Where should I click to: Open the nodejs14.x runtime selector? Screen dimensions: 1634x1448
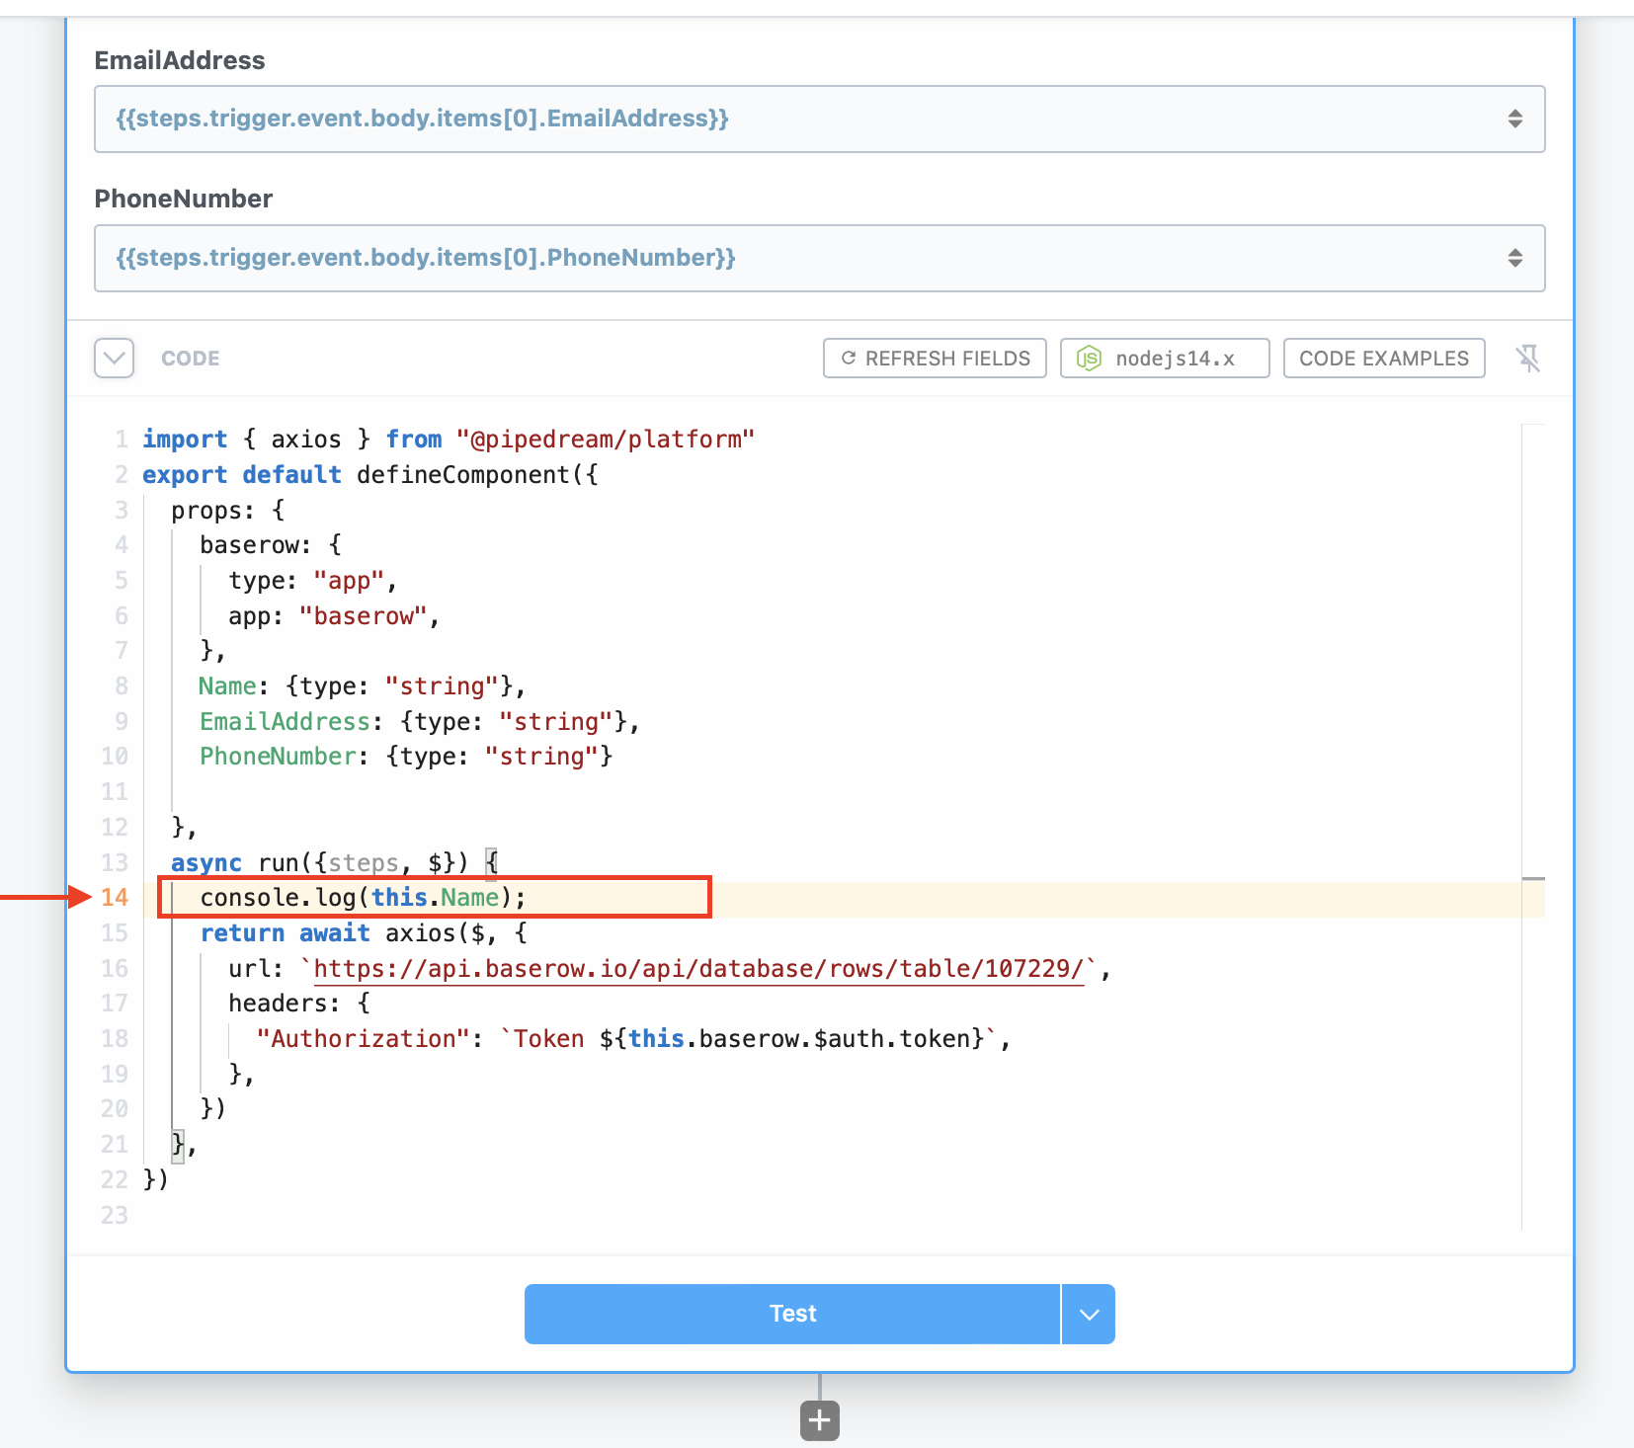(1165, 359)
